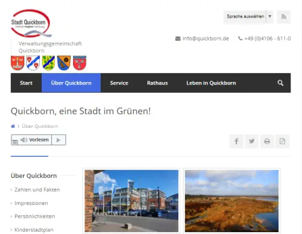Screen dimensions: 302x234
Task: Print the page using printer icon
Action: pos(267,141)
